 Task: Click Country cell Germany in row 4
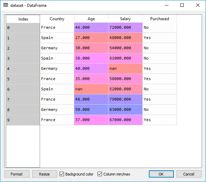pos(57,68)
